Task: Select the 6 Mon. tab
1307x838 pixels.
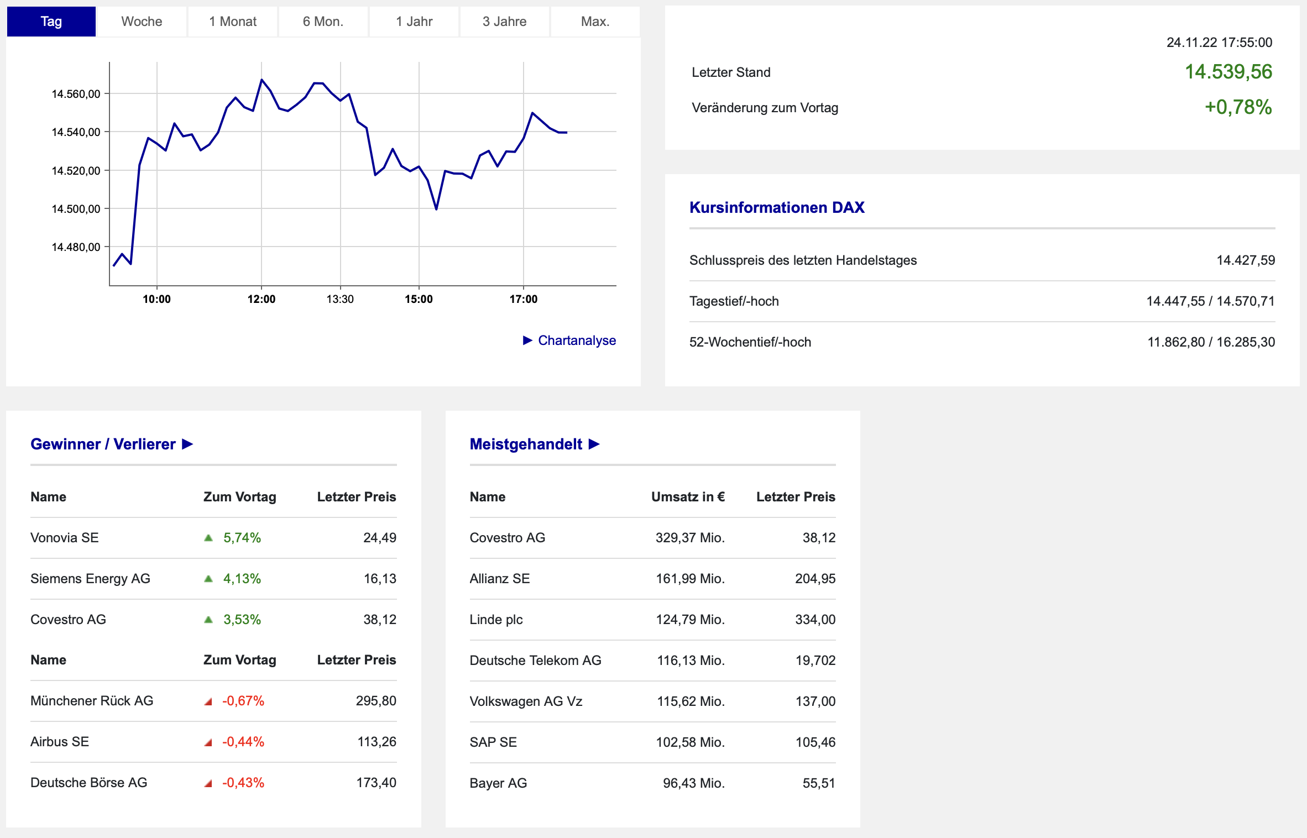Action: [x=323, y=22]
